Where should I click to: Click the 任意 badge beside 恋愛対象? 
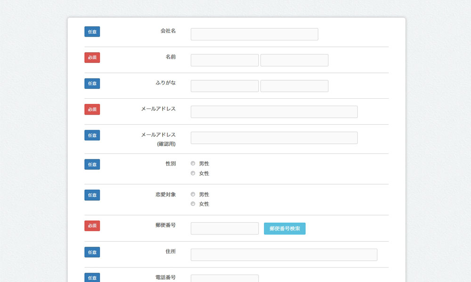[92, 195]
